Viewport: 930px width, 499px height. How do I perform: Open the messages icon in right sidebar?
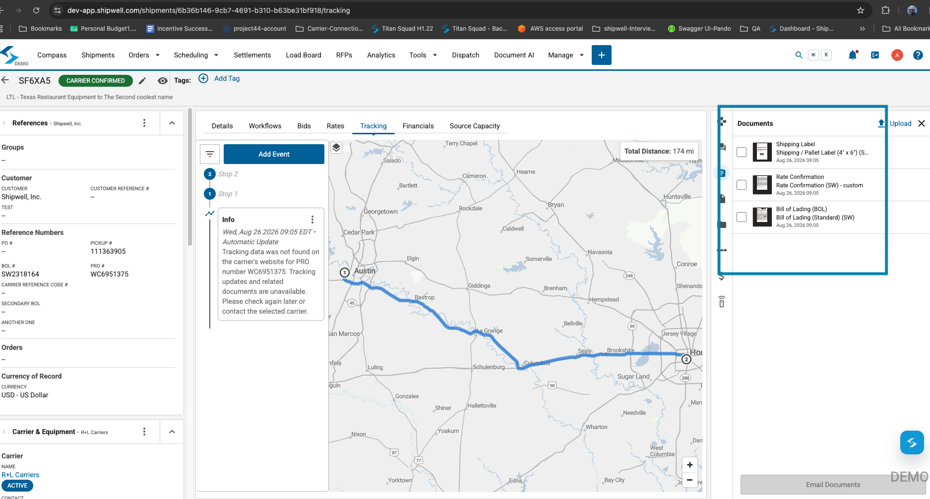pyautogui.click(x=723, y=147)
